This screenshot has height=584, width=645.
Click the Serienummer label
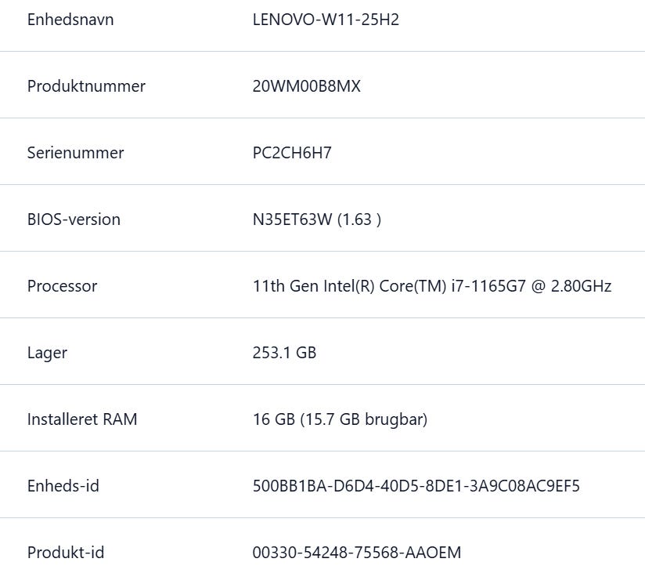pos(75,153)
